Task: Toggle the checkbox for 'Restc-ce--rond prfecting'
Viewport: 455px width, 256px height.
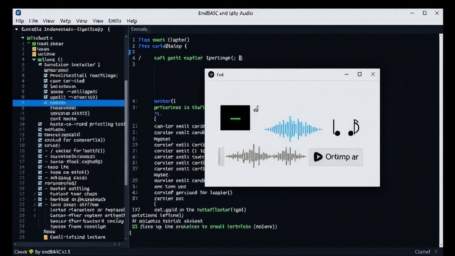Action: [x=40, y=124]
